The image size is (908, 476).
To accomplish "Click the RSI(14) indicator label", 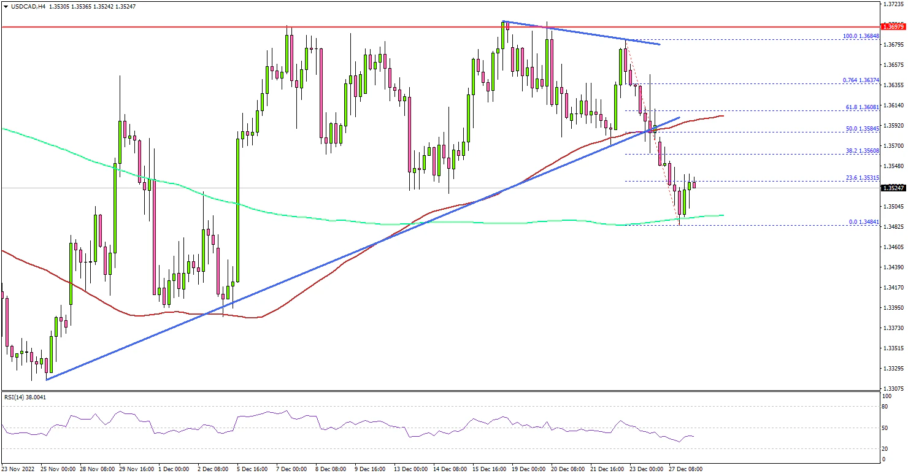I will click(x=25, y=397).
